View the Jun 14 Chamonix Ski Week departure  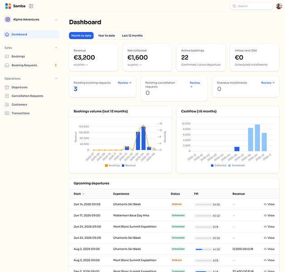[x=269, y=204]
